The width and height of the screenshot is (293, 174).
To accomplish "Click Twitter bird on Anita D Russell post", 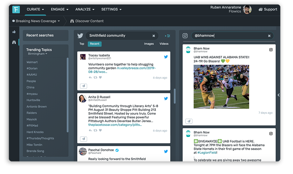I will tap(166, 99).
